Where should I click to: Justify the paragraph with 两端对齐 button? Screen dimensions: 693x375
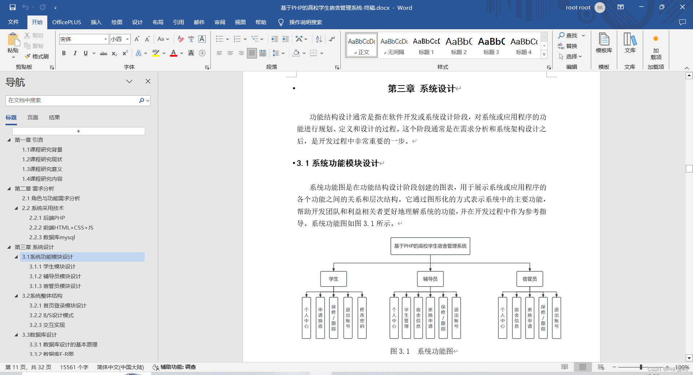[x=252, y=53]
